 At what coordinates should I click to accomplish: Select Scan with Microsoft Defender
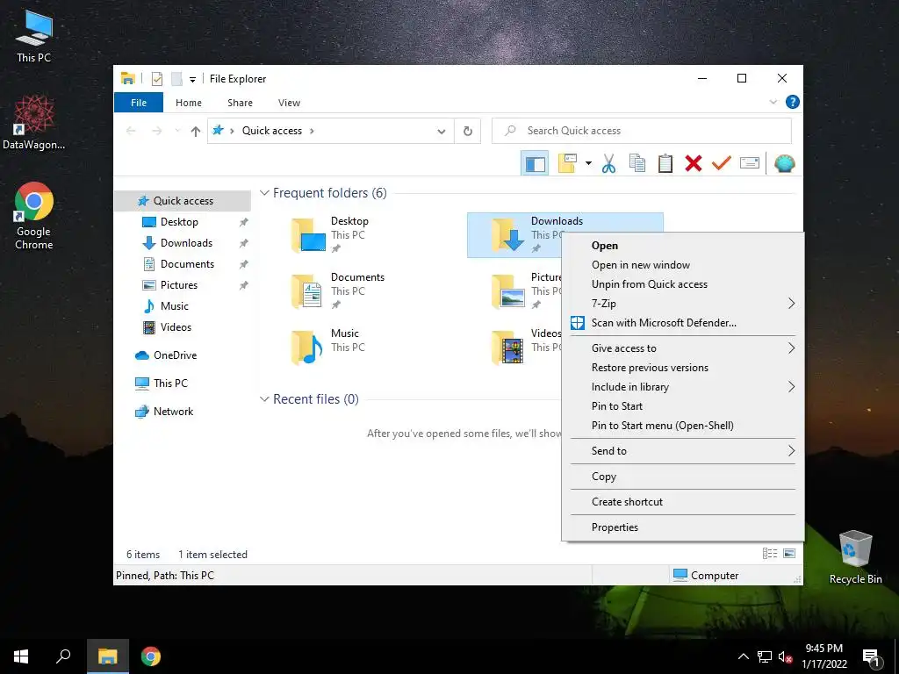click(x=683, y=323)
